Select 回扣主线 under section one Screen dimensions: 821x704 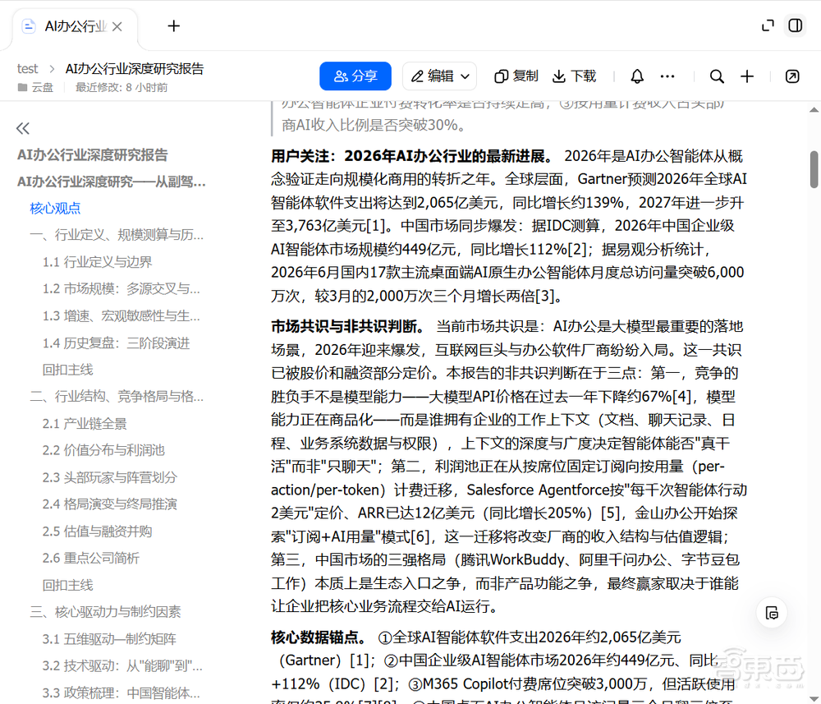[x=67, y=370]
